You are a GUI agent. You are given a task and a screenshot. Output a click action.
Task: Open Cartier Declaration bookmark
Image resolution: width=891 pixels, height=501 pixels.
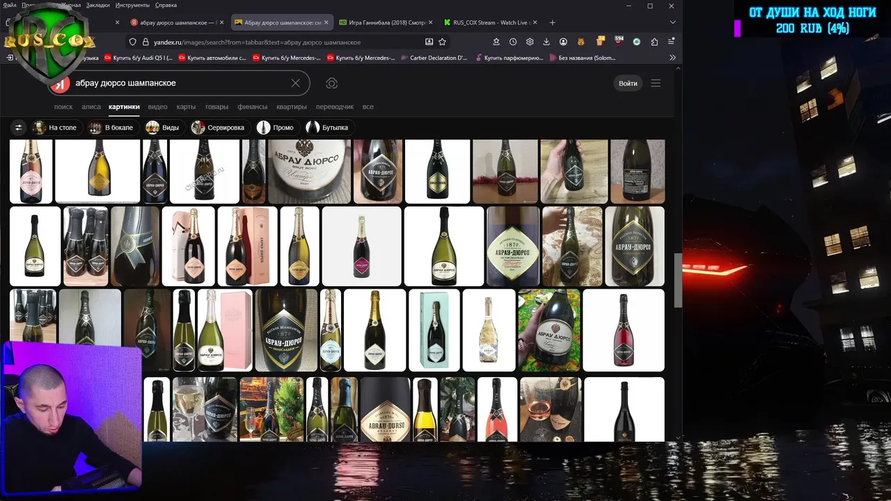click(433, 58)
